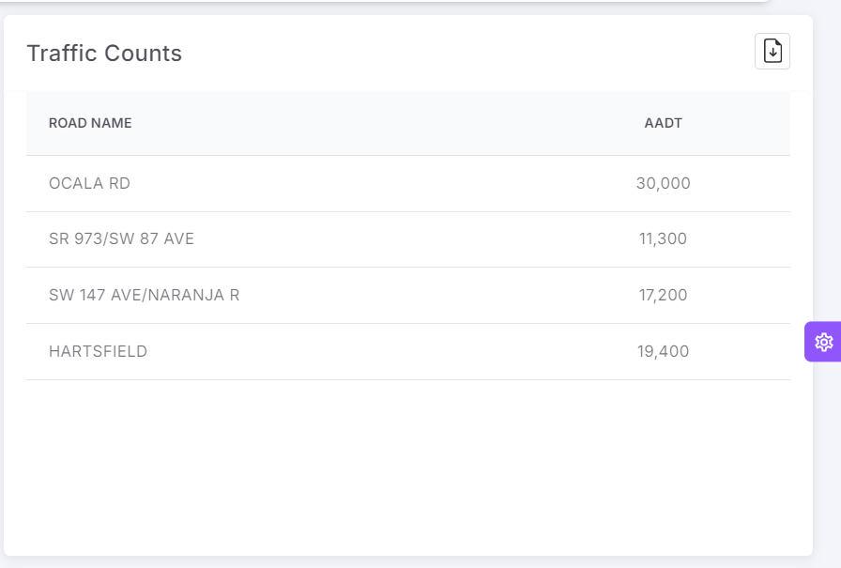
Task: Click the Traffic Counts title
Action: [x=104, y=54]
